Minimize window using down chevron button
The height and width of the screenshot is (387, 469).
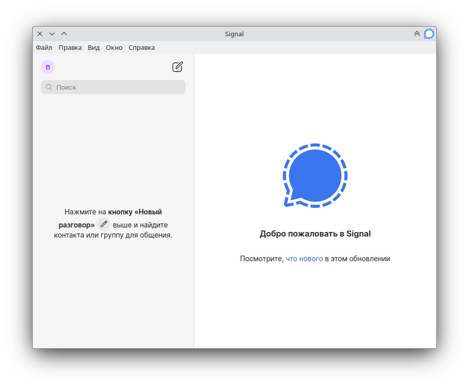pyautogui.click(x=52, y=34)
